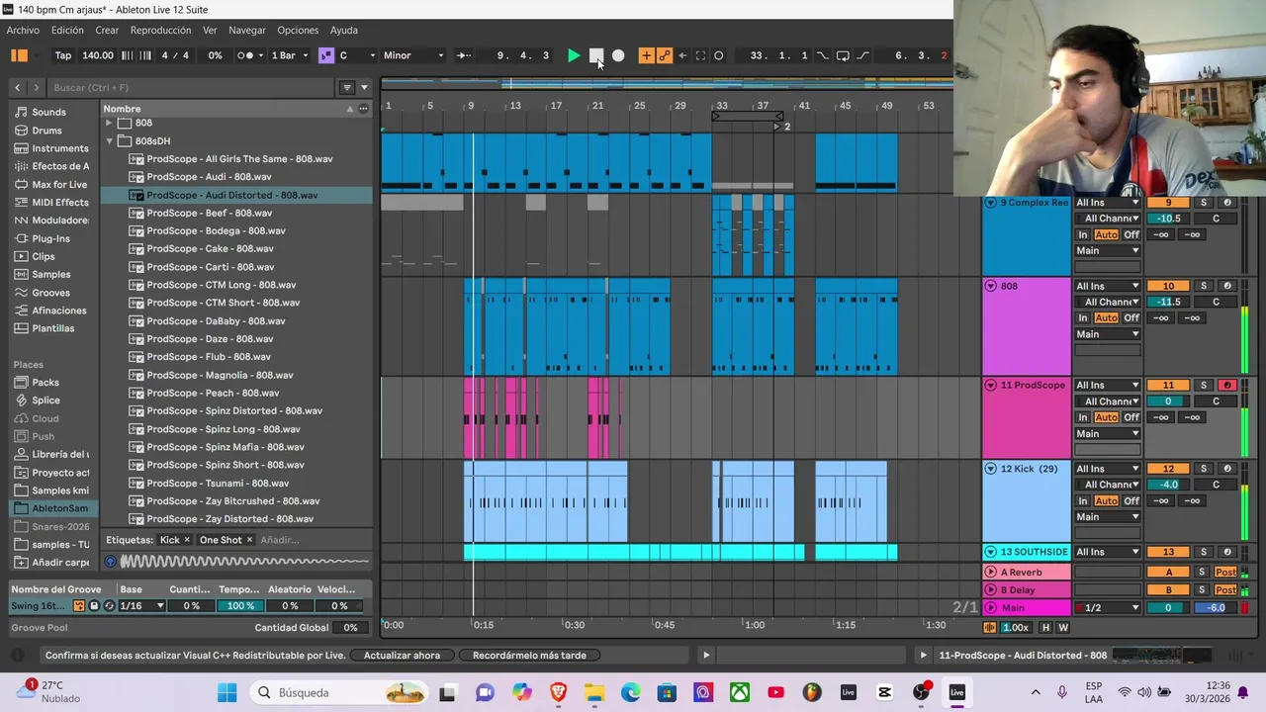The height and width of the screenshot is (712, 1266).
Task: Open 11 ProdScope All Ins input dropdown
Action: pyautogui.click(x=1107, y=385)
